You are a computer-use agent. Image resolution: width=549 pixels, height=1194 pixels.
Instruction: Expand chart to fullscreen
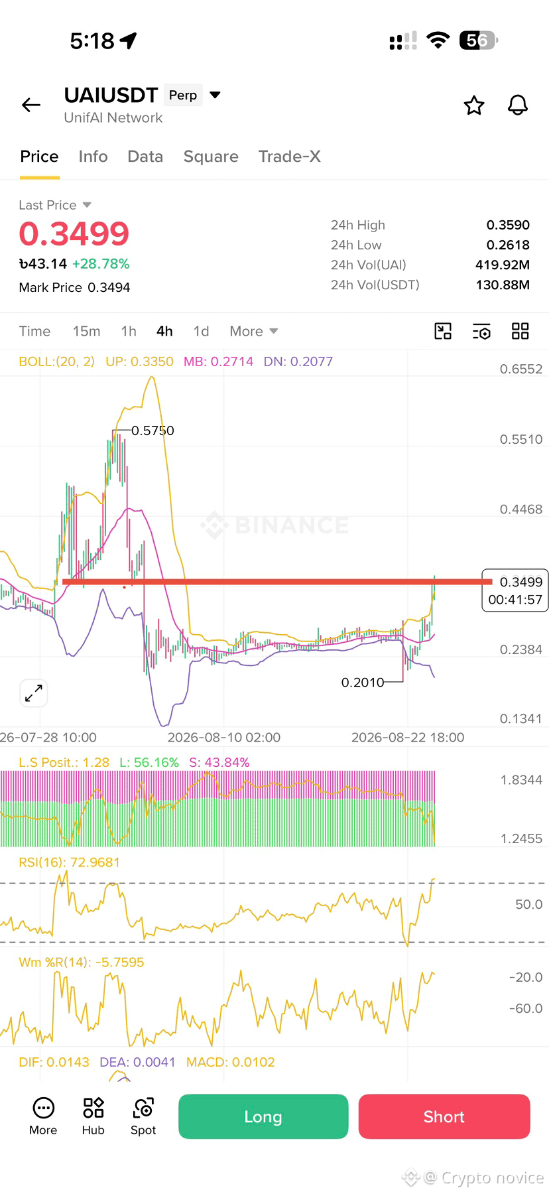(34, 693)
